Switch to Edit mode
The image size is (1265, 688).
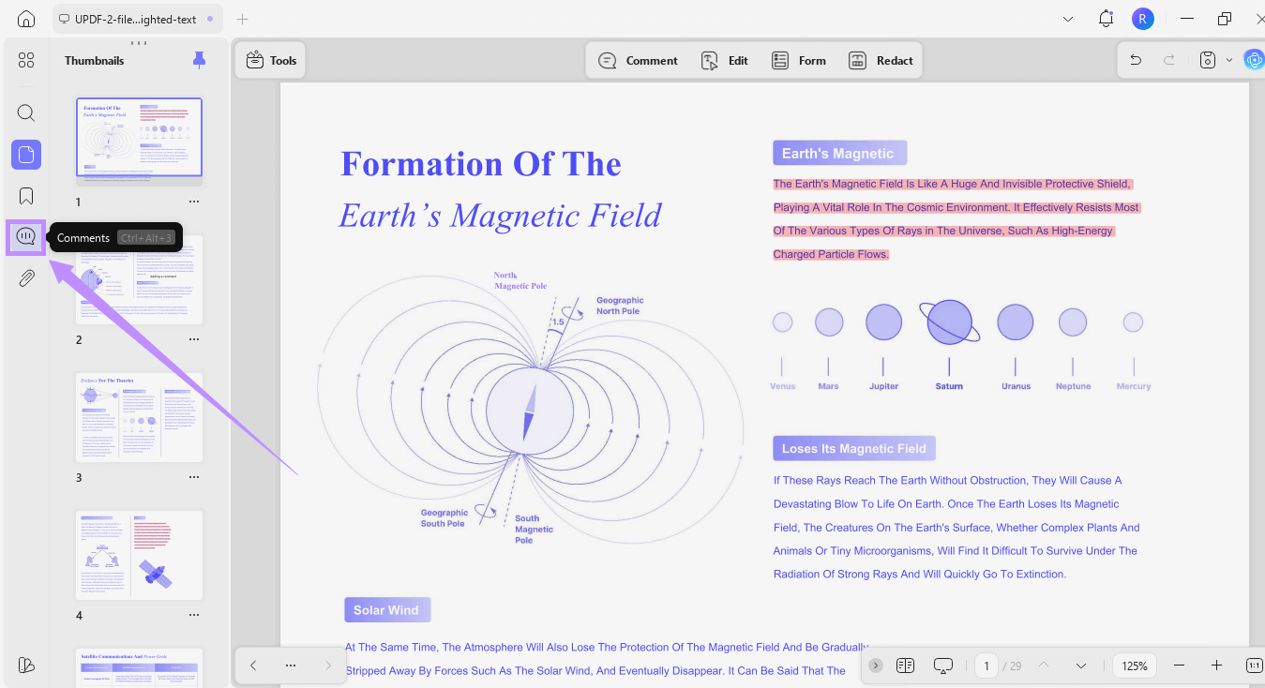click(725, 60)
